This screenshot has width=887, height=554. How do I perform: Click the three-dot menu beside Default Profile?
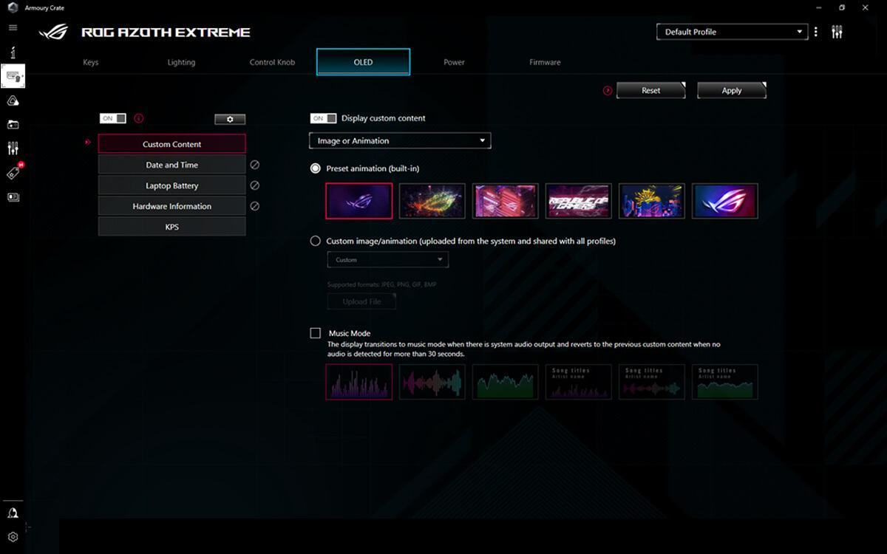(x=815, y=32)
